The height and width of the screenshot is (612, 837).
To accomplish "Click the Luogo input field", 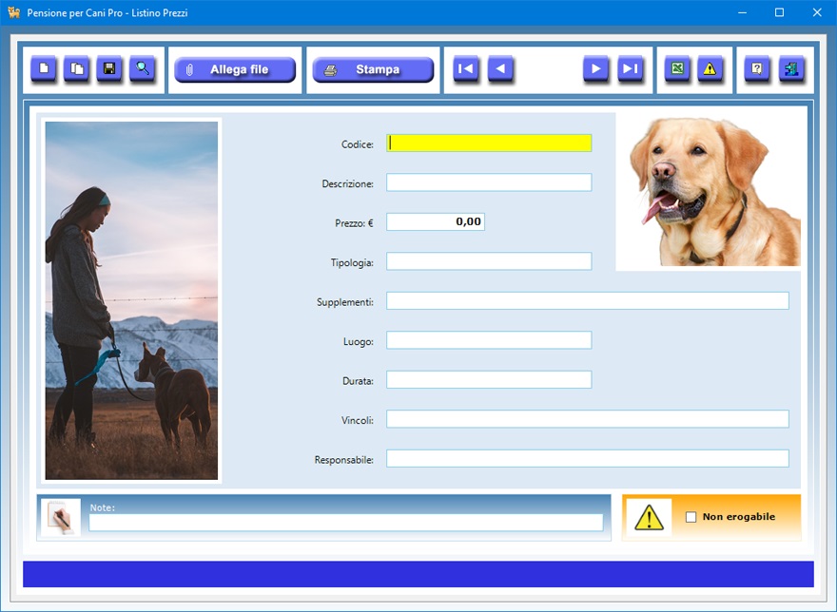I will (x=489, y=340).
